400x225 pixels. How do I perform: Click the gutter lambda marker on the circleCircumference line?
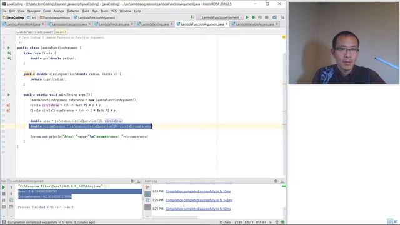(8, 111)
